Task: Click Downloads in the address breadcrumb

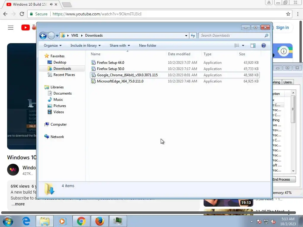Action: click(94, 35)
